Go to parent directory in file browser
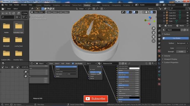 point(10,13)
